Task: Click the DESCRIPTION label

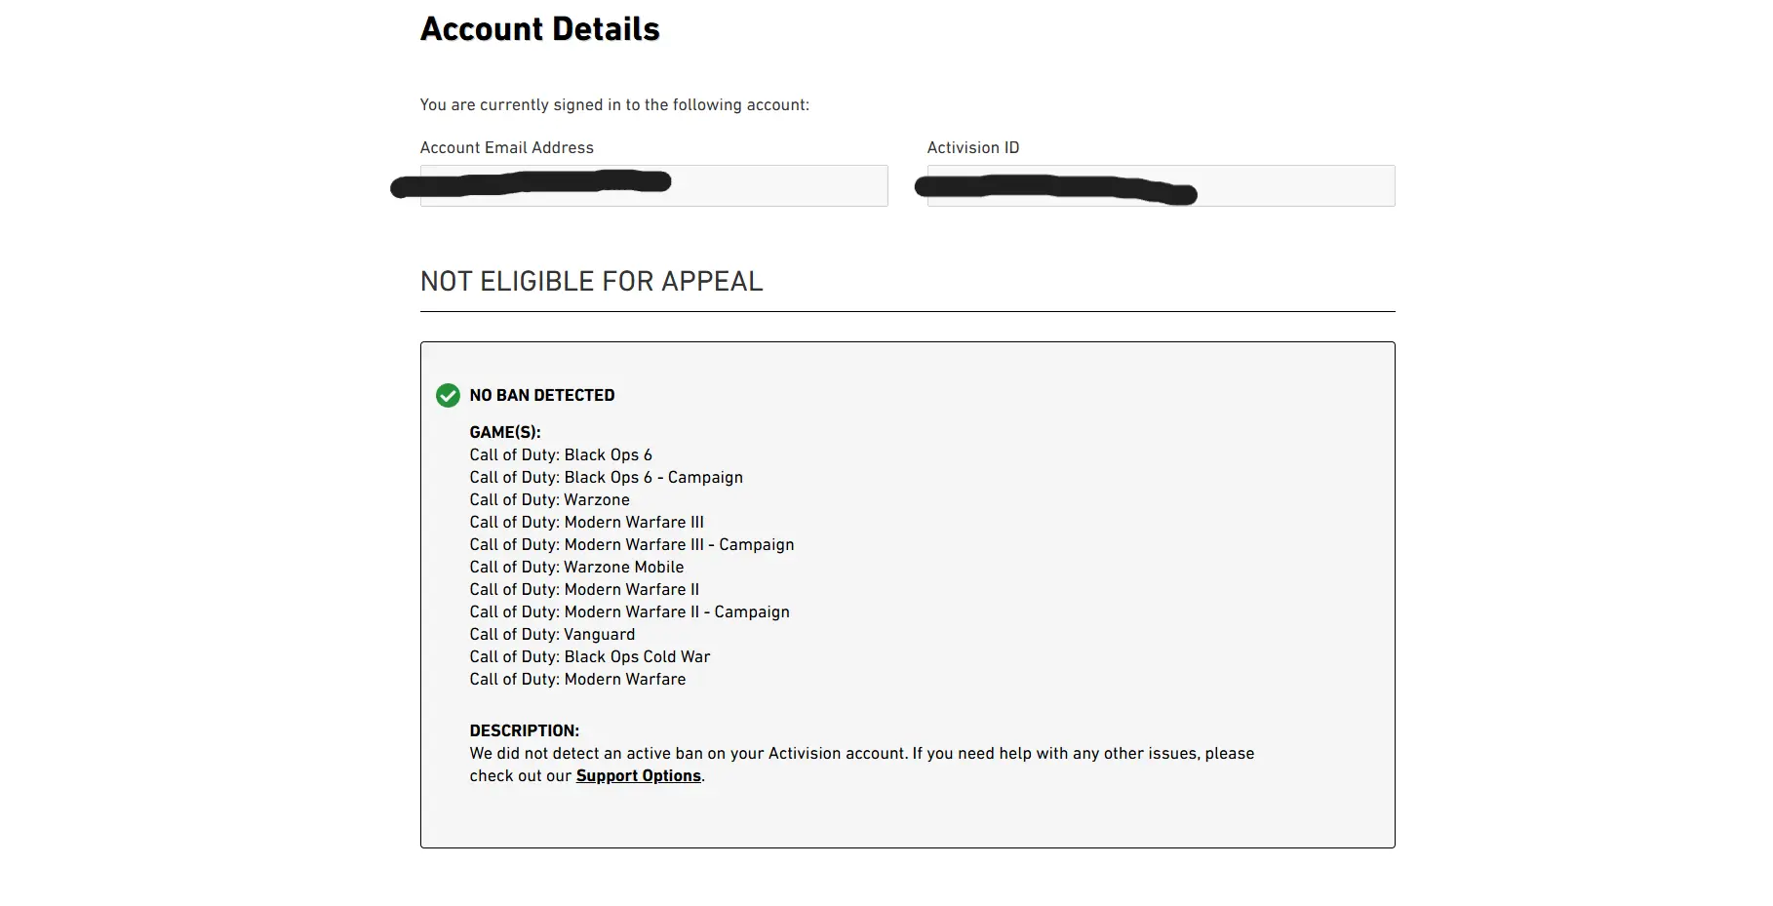Action: [x=524, y=730]
